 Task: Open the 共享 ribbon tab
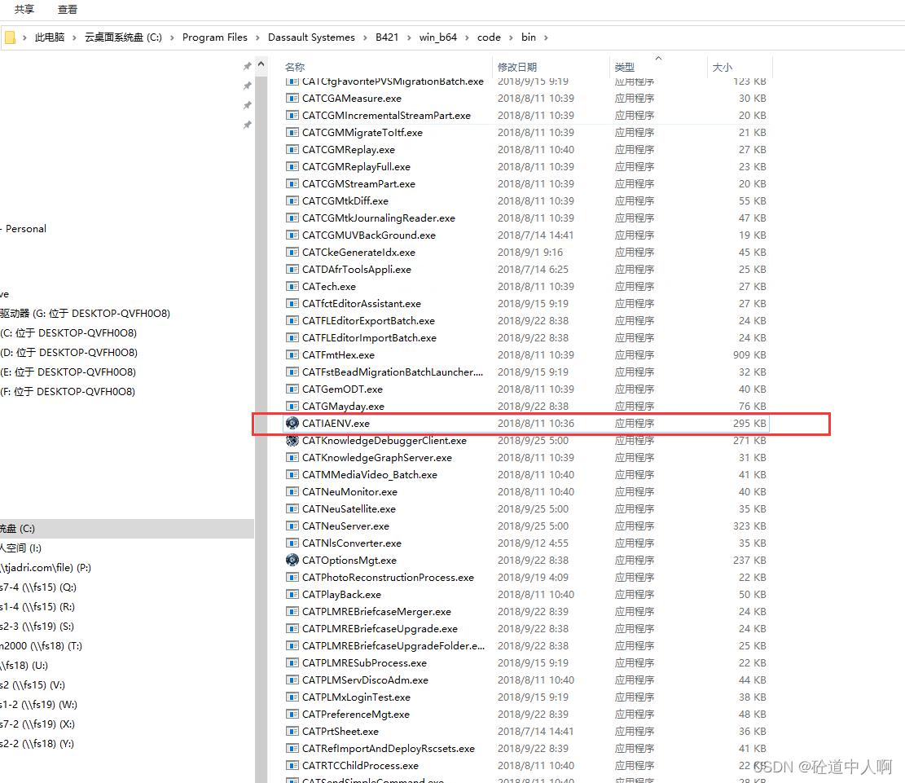[x=24, y=10]
